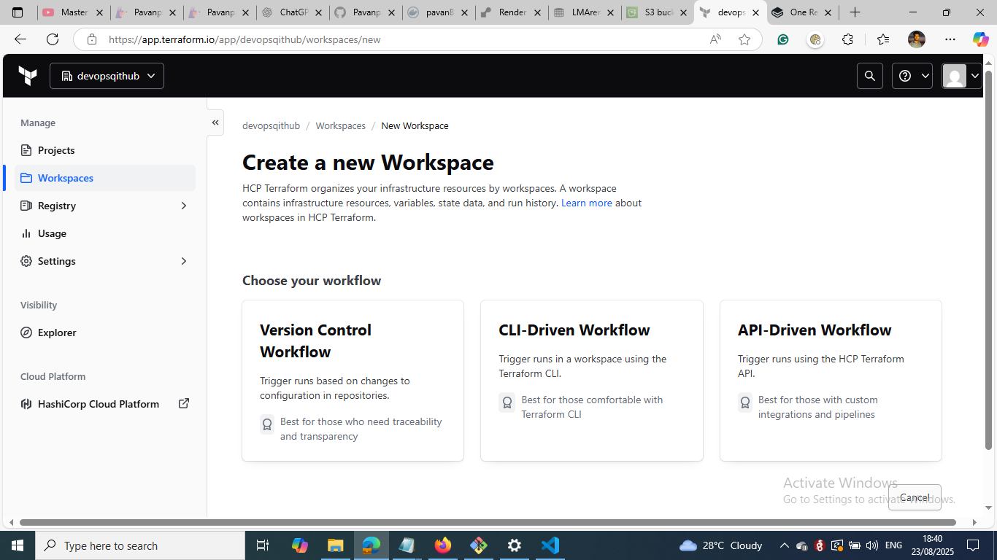
Task: Open Explorer in the sidebar
Action: coord(57,332)
